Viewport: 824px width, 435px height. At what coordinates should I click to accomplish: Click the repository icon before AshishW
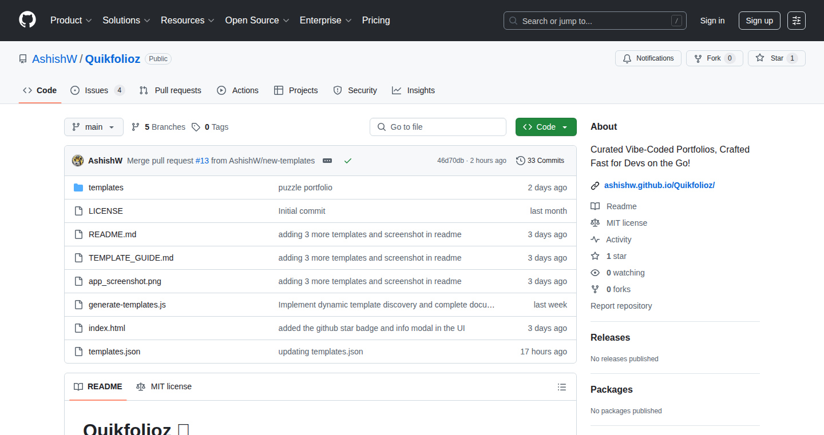pyautogui.click(x=23, y=59)
